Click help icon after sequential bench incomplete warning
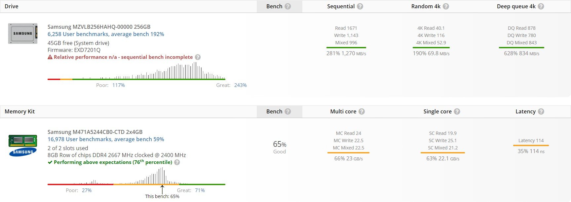Screen dimensions: 571x202 click(198, 57)
